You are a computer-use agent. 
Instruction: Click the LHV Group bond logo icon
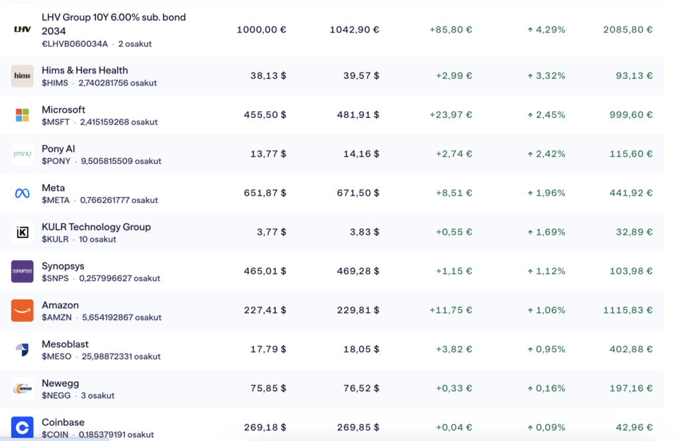pos(23,30)
